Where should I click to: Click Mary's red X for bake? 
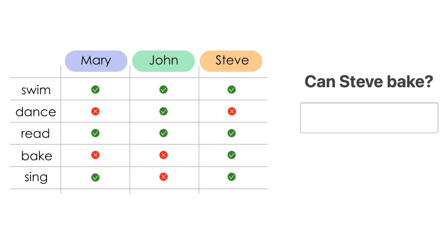tap(95, 155)
